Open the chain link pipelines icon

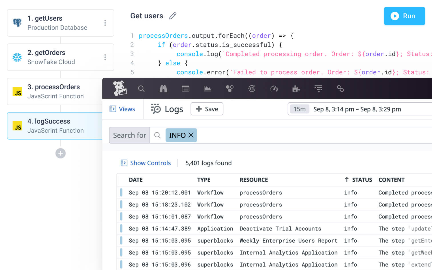click(x=340, y=89)
